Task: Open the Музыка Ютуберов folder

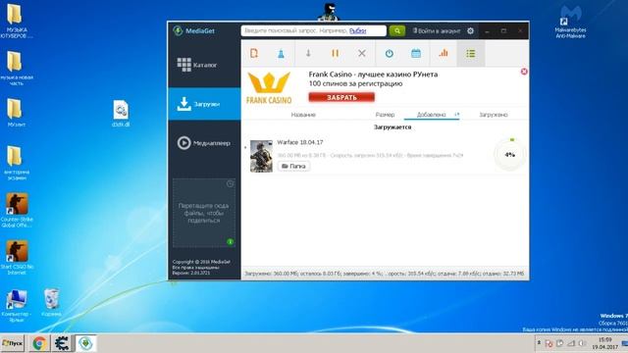Action: tap(16, 21)
